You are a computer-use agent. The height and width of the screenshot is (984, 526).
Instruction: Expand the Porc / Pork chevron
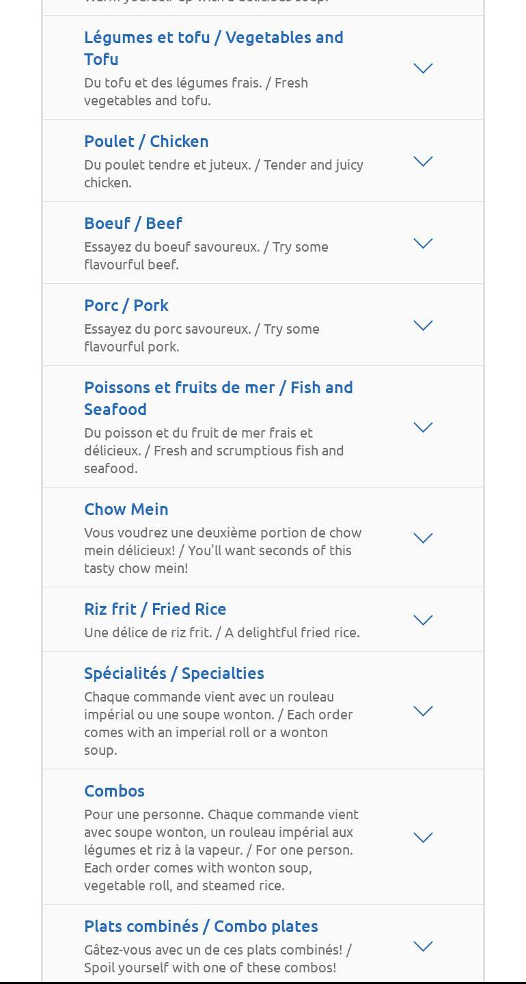click(x=424, y=325)
